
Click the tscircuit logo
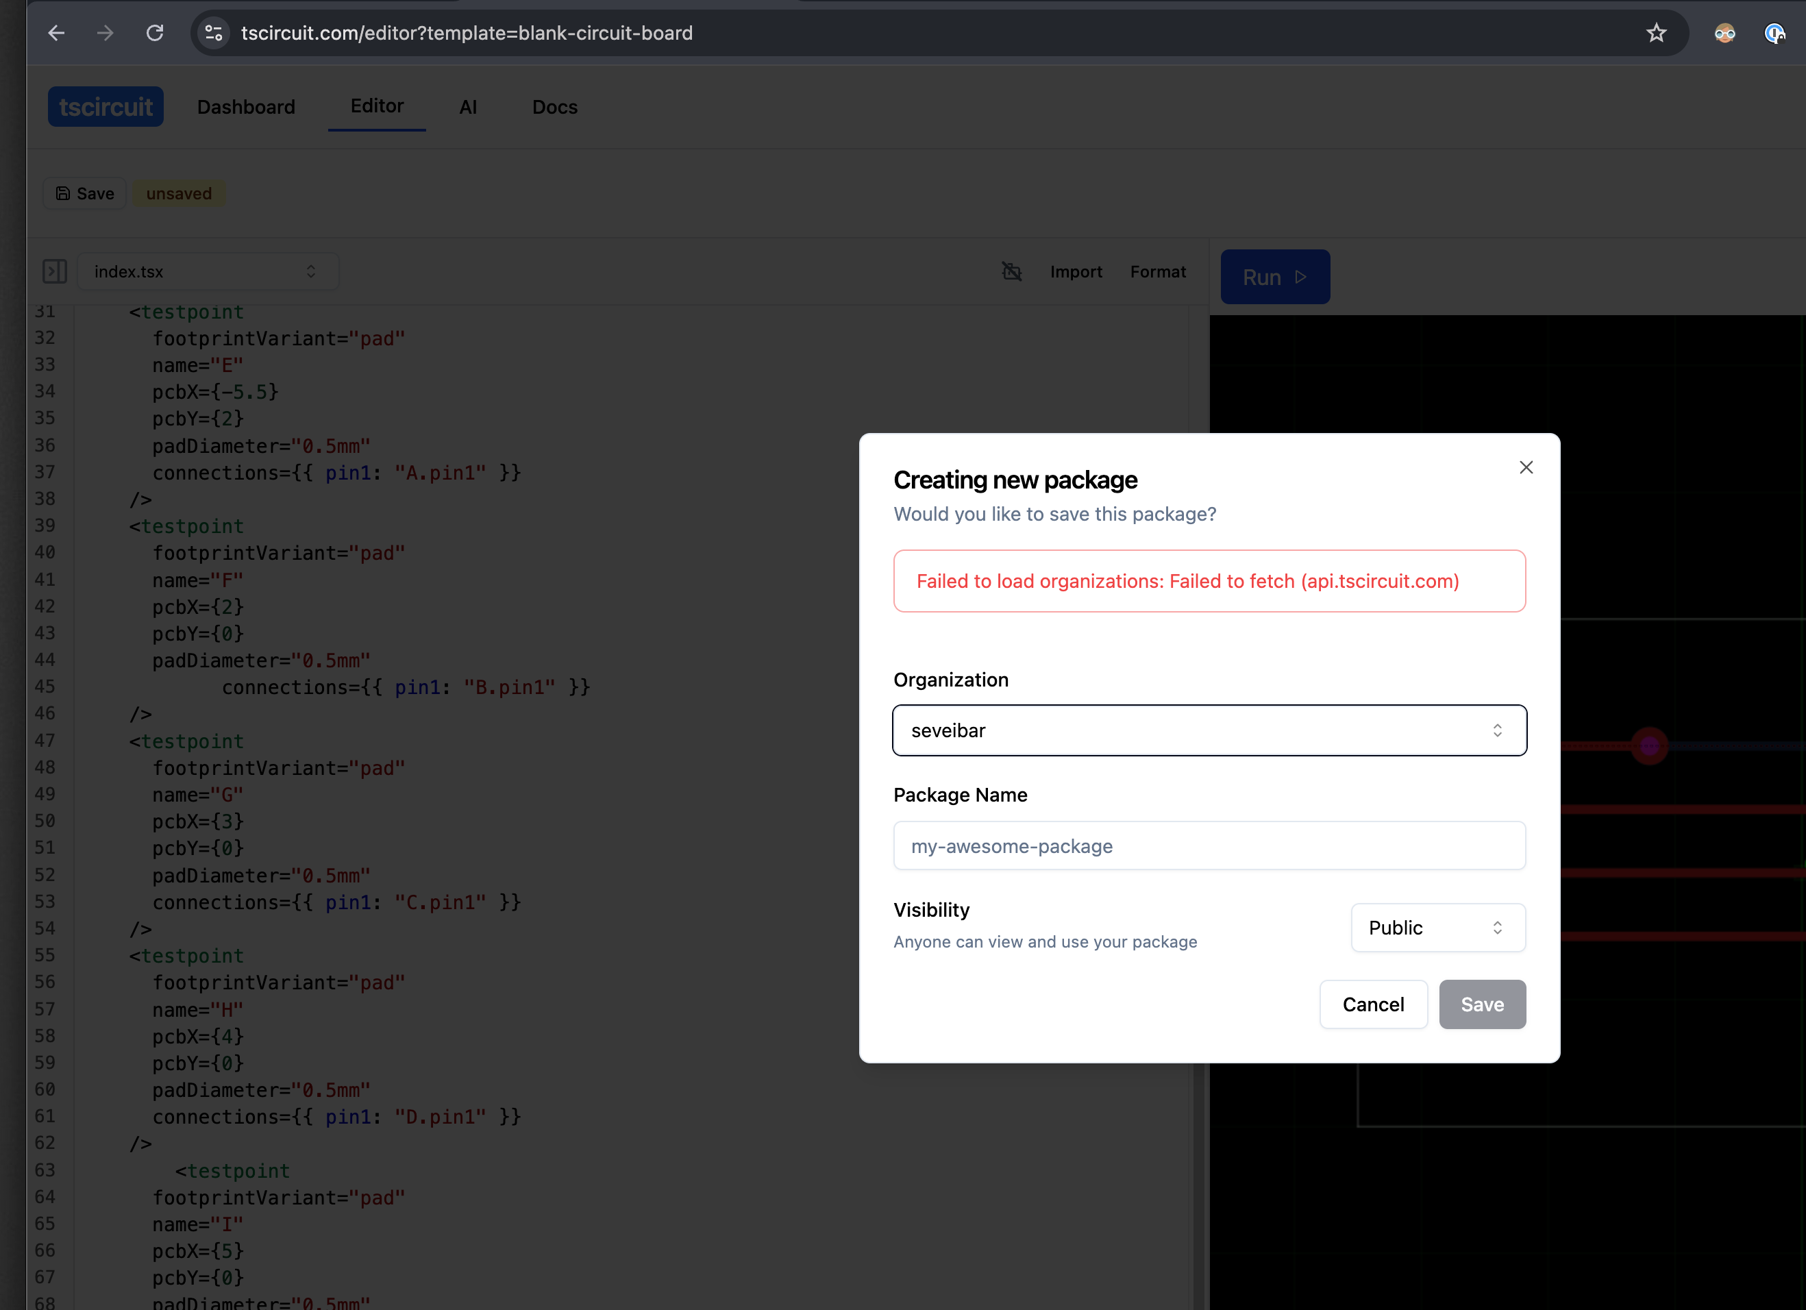[105, 107]
